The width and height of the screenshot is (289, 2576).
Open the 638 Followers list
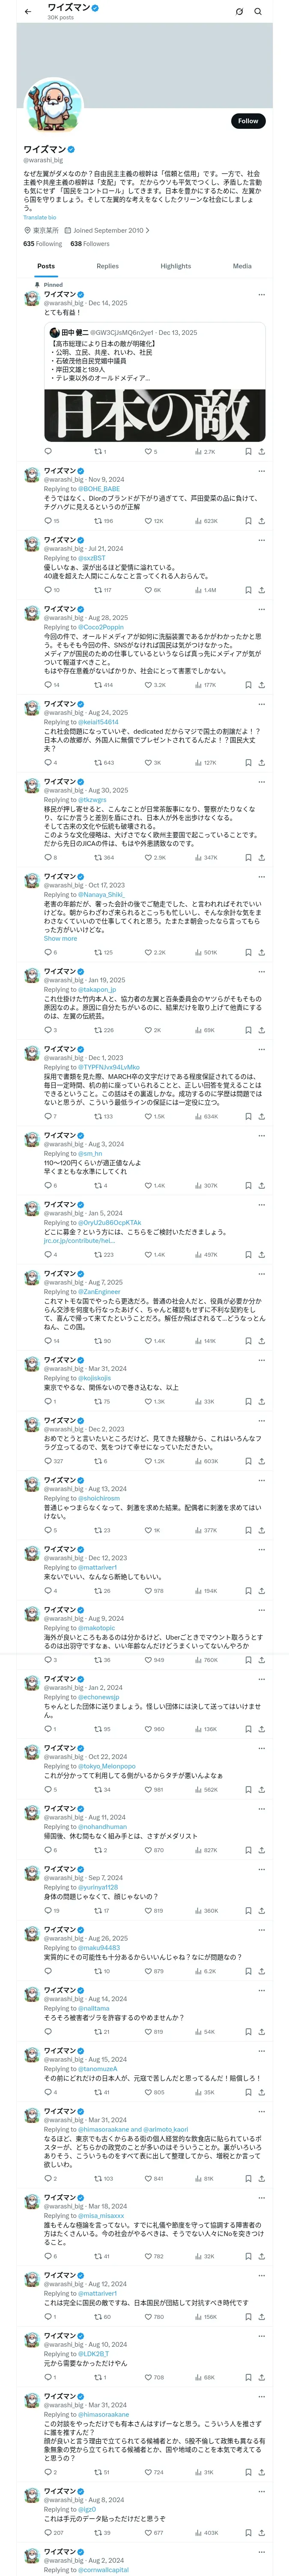click(89, 244)
